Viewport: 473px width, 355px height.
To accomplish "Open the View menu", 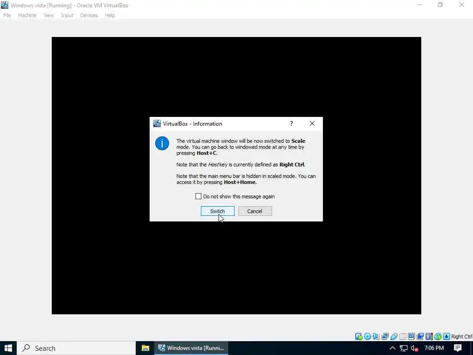I will point(49,15).
